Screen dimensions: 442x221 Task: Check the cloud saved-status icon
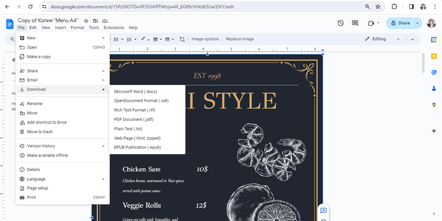pos(105,21)
